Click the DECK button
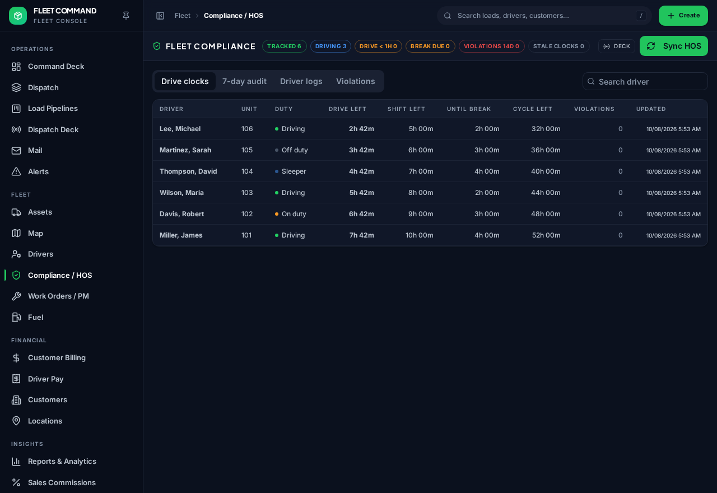The height and width of the screenshot is (493, 717). click(617, 46)
